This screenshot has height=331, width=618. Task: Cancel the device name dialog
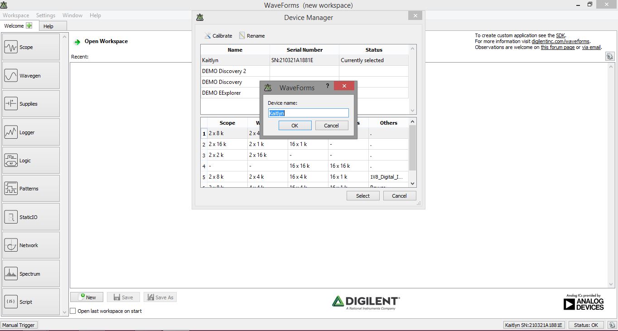pyautogui.click(x=332, y=126)
